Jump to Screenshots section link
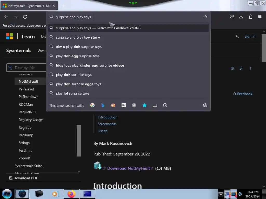Screen dimensions: 266x199 tap(107, 124)
